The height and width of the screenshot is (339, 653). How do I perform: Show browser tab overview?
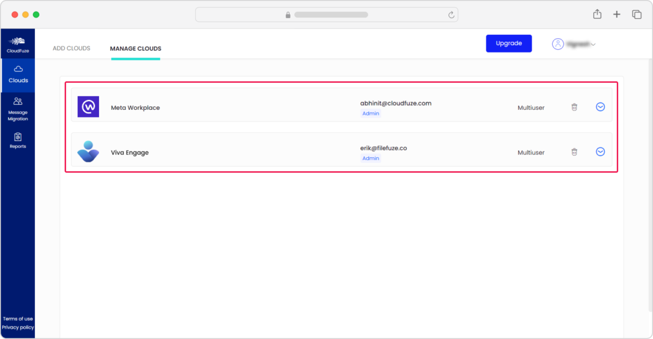(636, 15)
